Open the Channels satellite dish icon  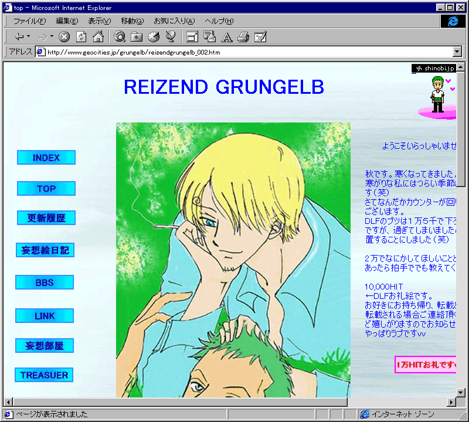[x=171, y=37]
